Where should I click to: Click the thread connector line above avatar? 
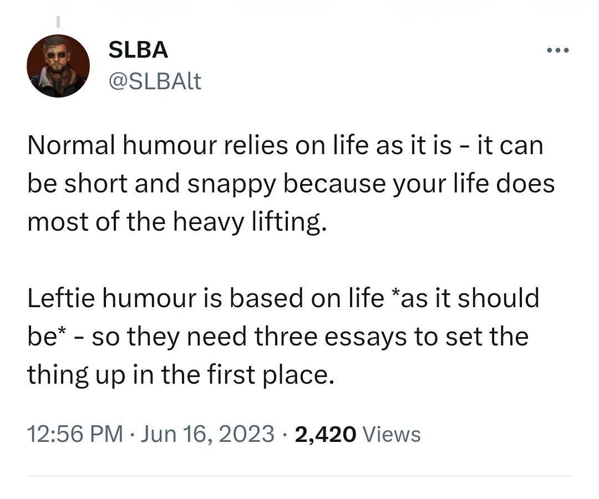point(58,22)
